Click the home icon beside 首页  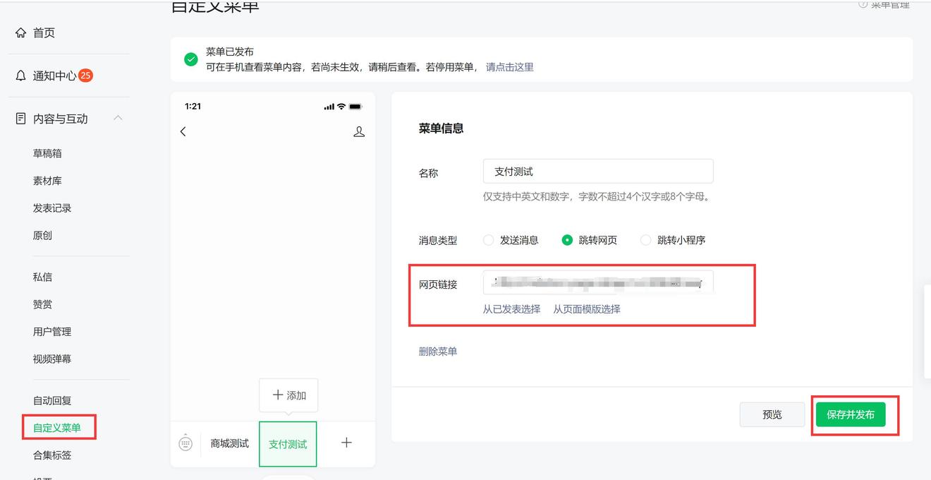tap(20, 32)
